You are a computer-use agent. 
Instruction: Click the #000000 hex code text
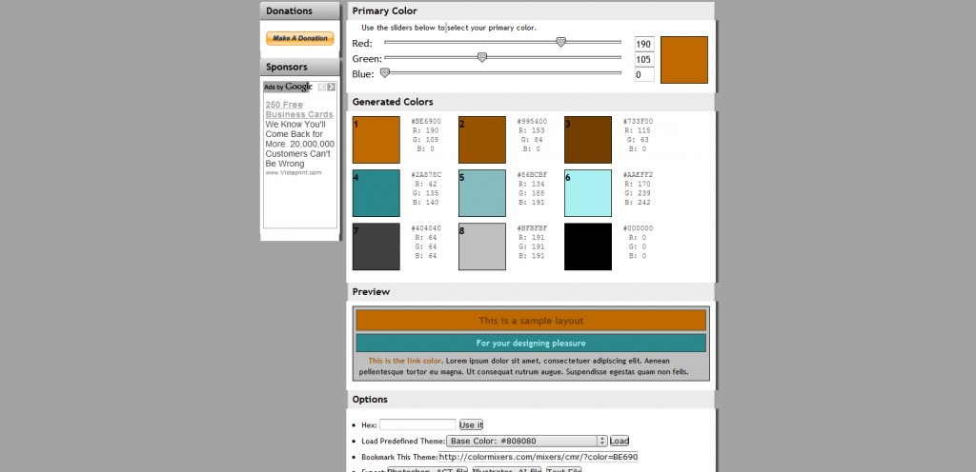click(638, 228)
